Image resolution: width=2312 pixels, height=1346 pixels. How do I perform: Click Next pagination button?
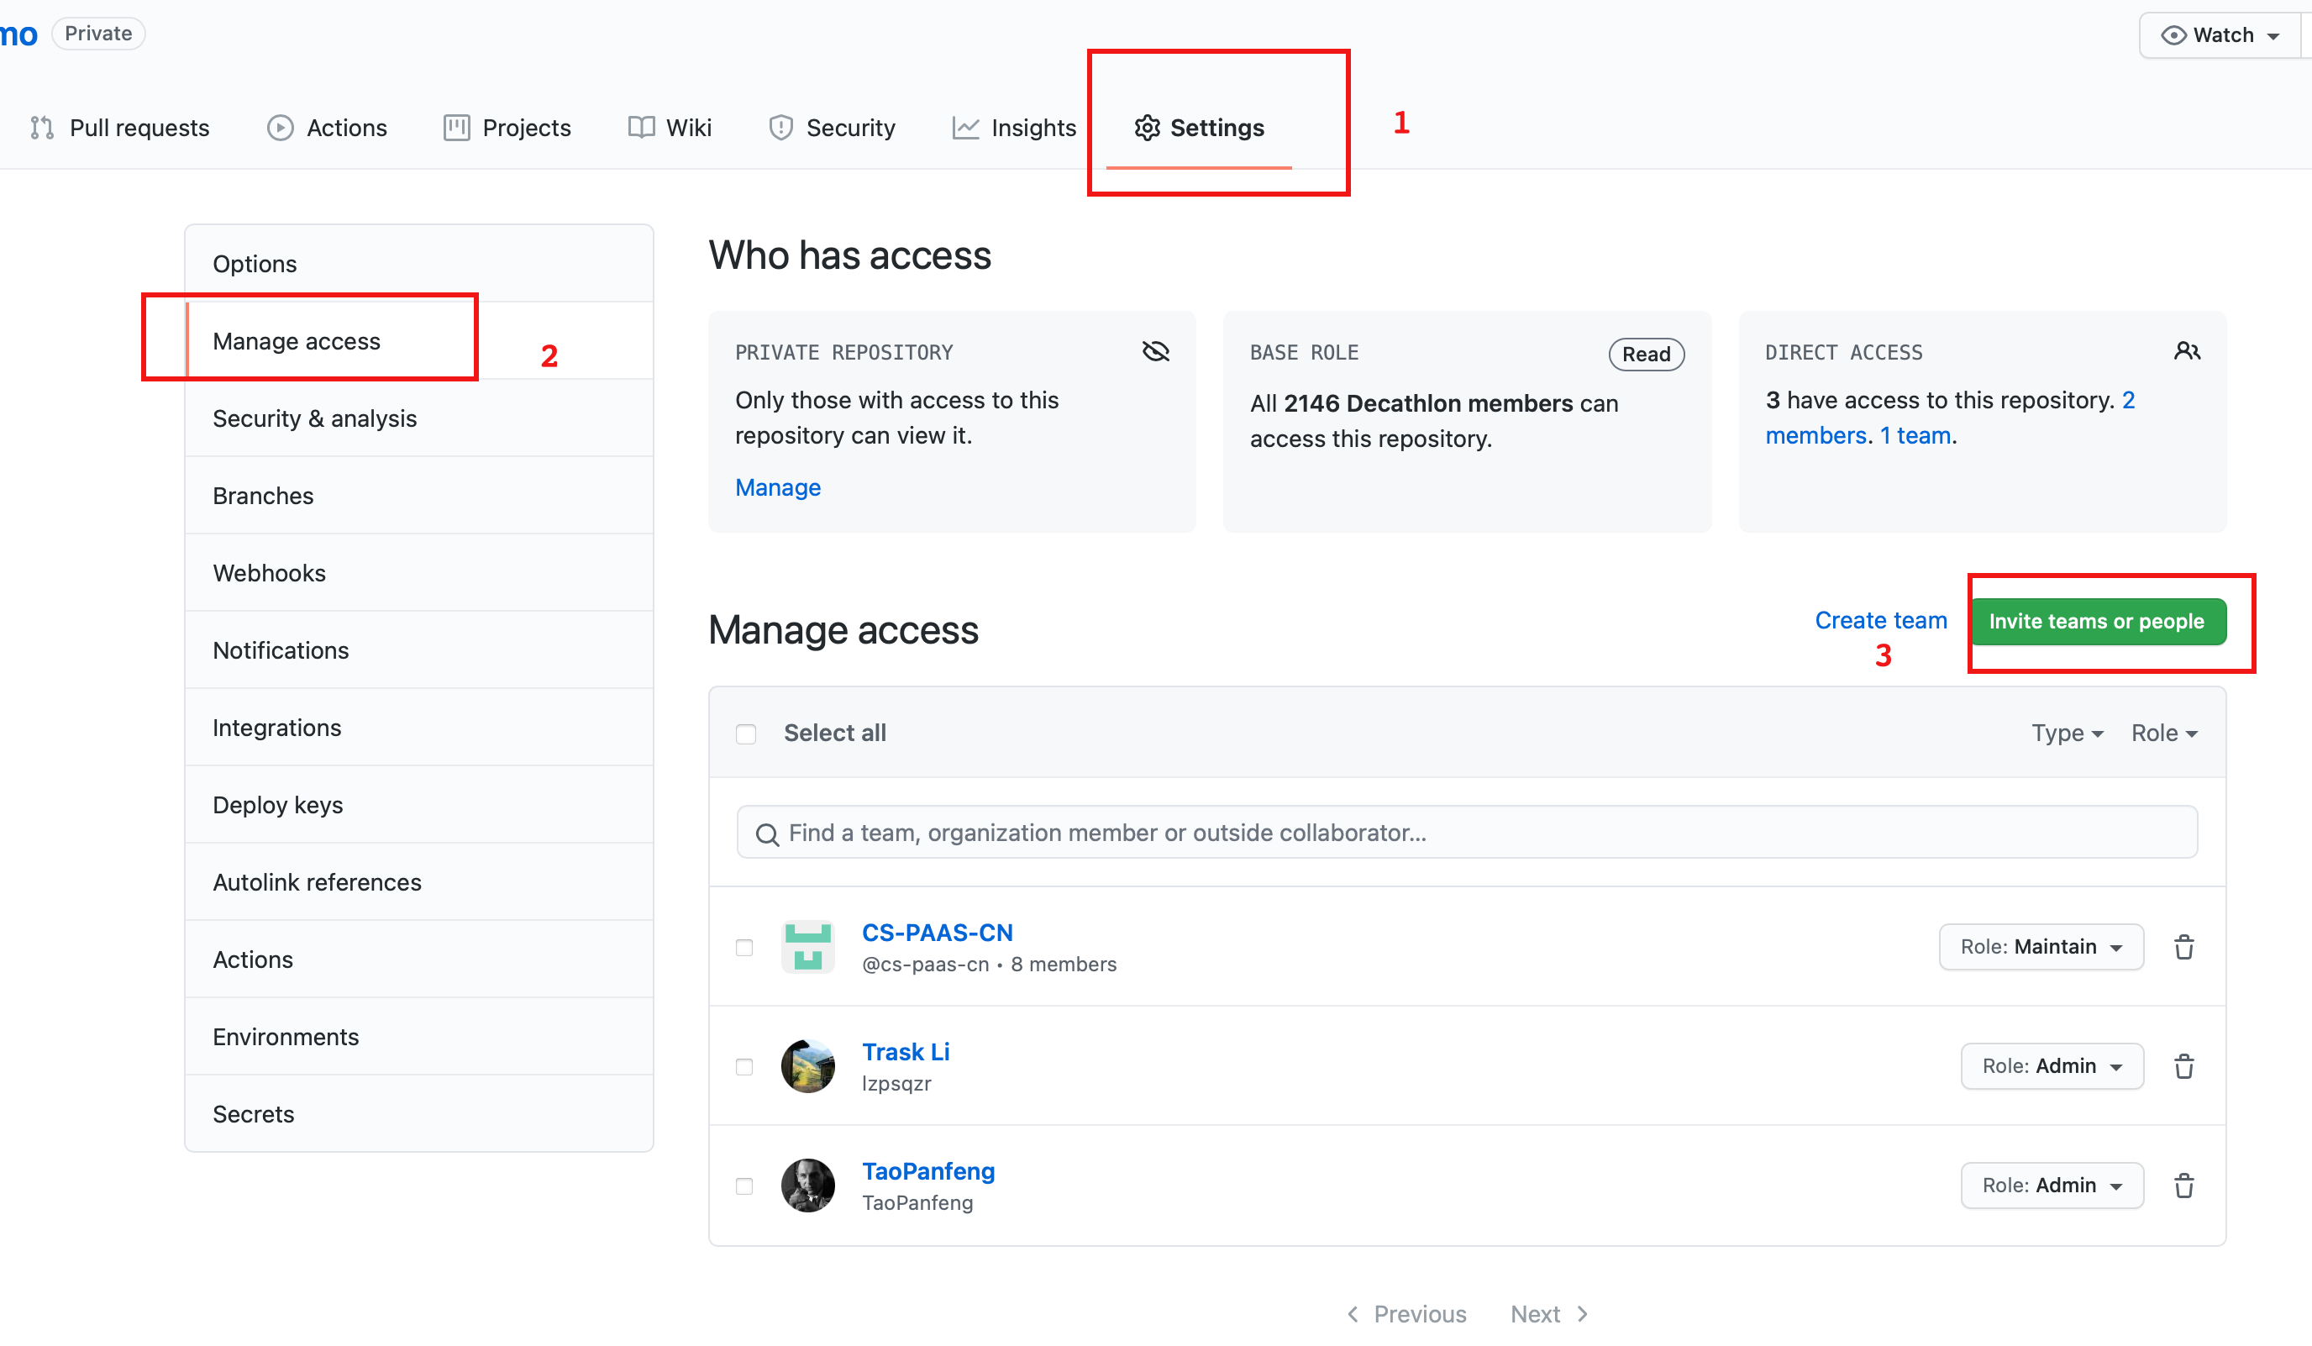coord(1549,1314)
